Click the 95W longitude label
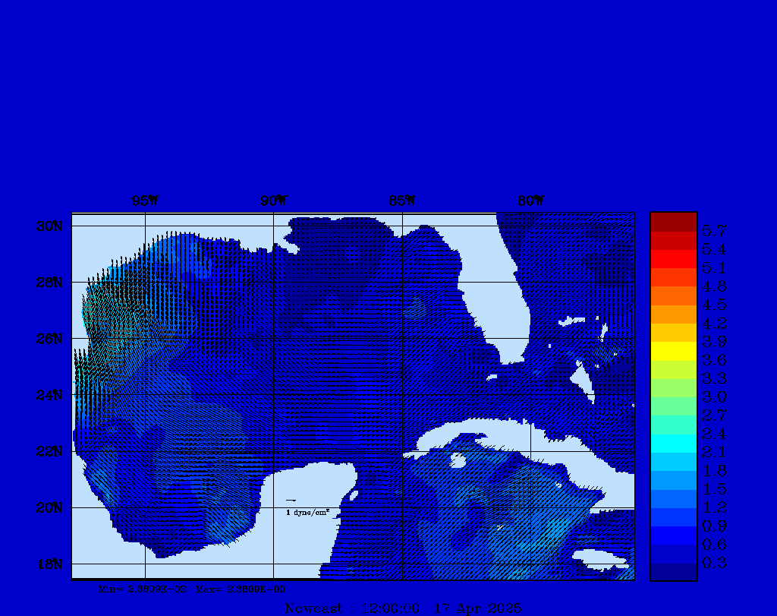 click(x=145, y=201)
